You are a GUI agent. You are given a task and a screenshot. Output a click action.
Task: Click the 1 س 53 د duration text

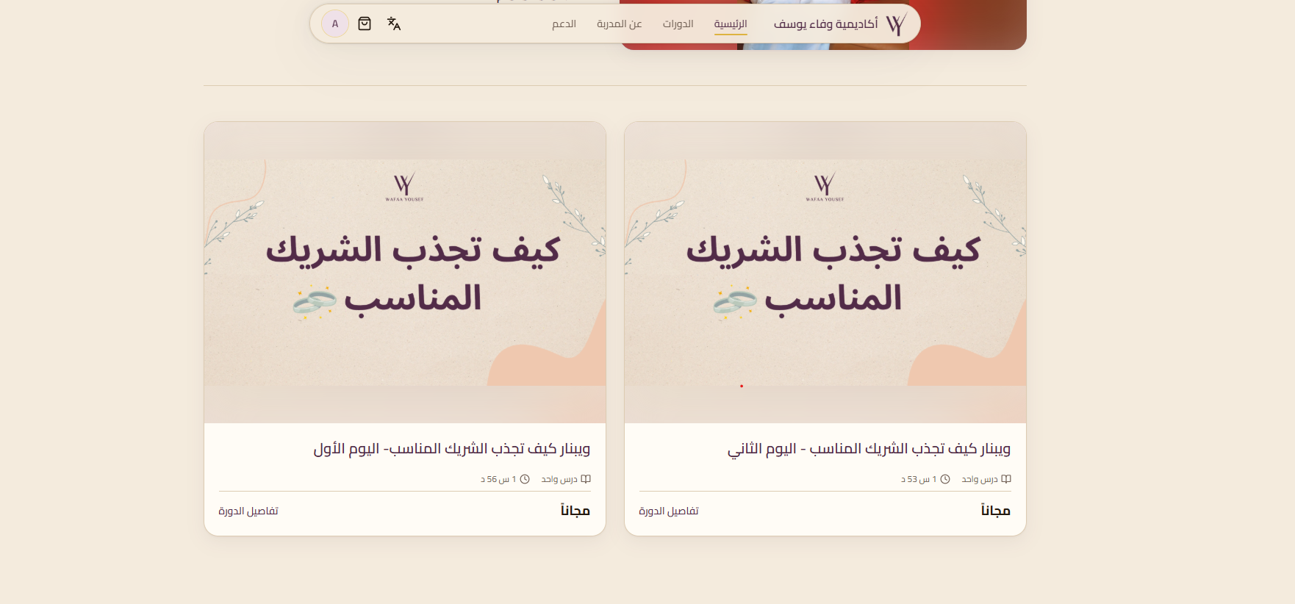919,479
